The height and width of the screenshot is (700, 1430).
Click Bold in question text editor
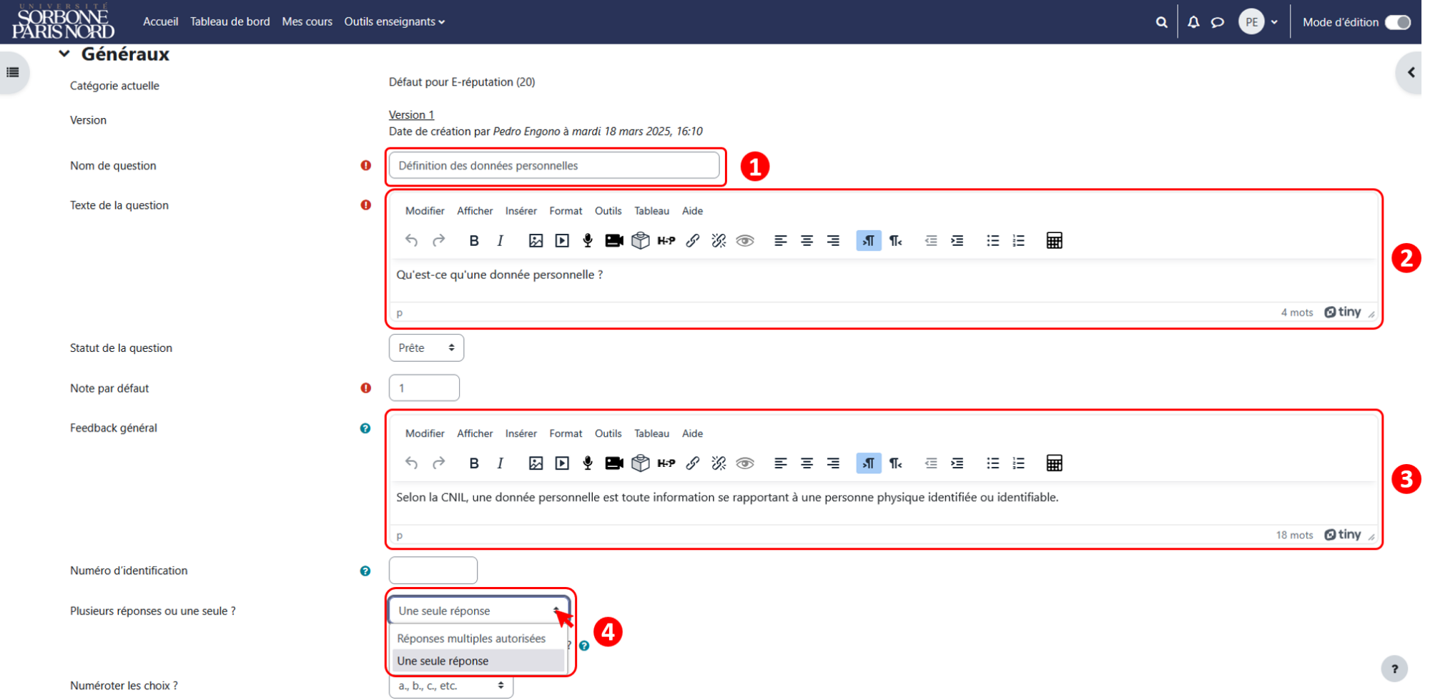pyautogui.click(x=473, y=241)
